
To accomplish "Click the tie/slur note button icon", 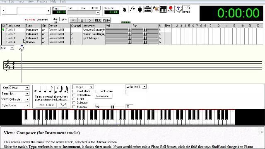I will (x=63, y=105).
